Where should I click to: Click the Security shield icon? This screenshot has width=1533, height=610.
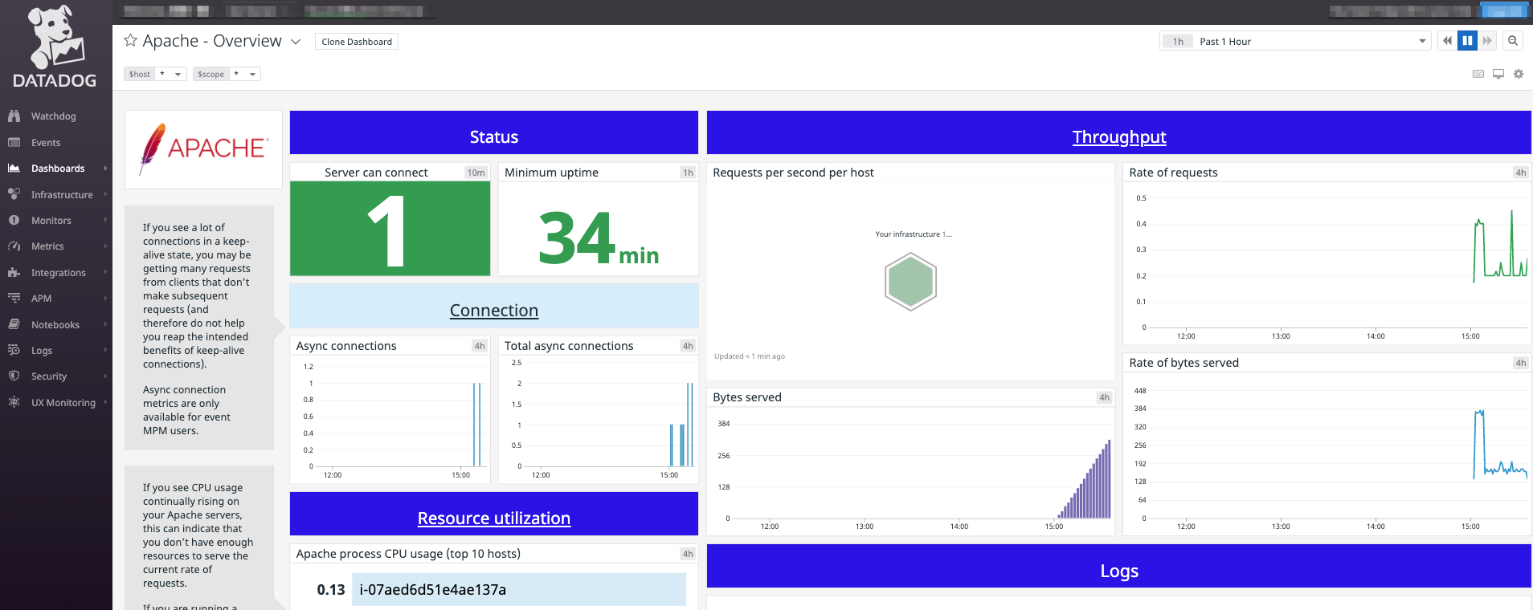[x=14, y=376]
